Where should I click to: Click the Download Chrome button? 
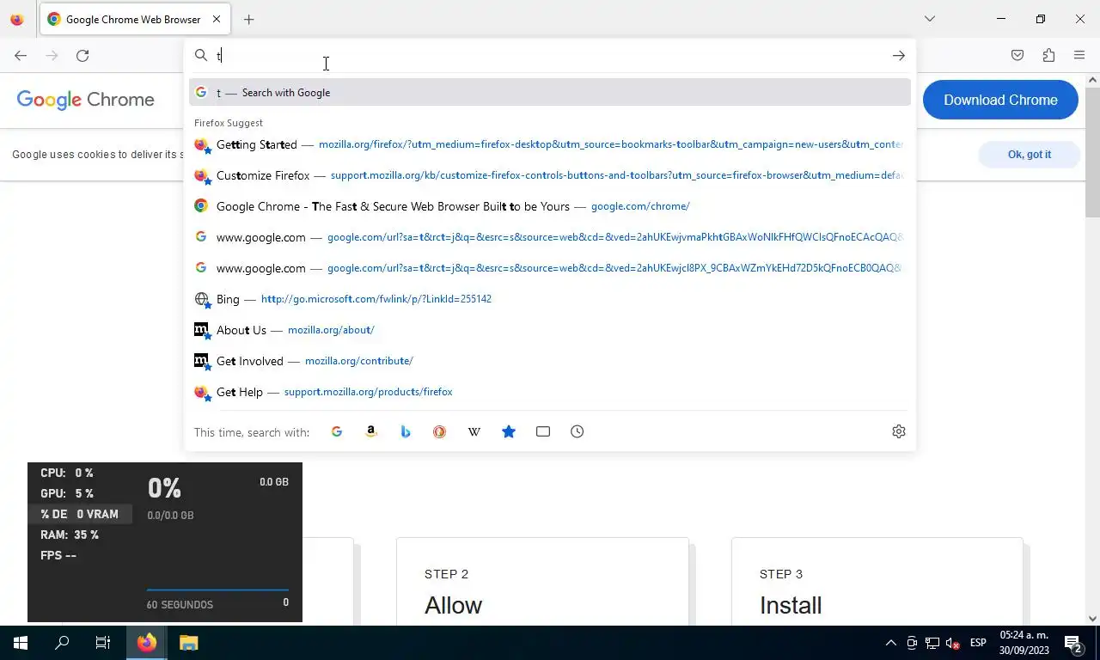coord(1000,100)
